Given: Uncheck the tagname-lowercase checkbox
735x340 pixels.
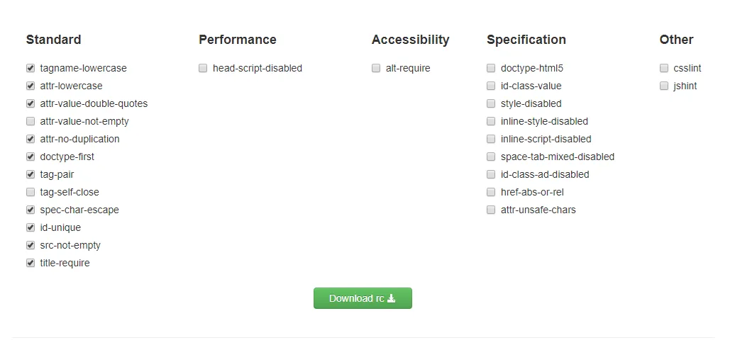Looking at the screenshot, I should (31, 69).
